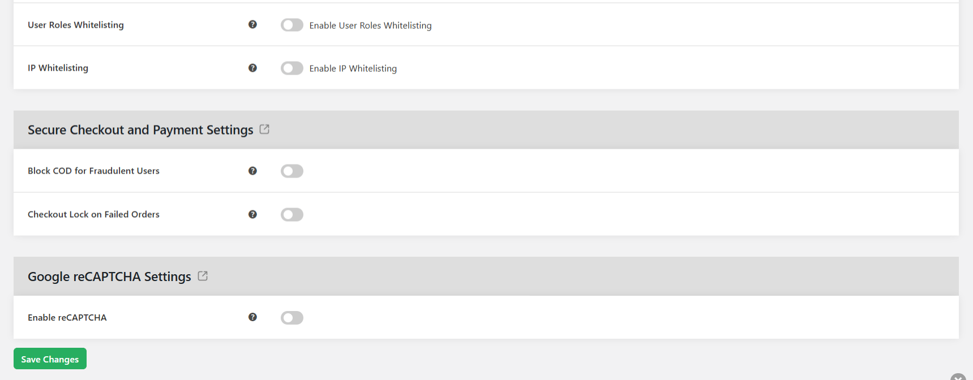The image size is (973, 380).
Task: Open help for Block COD for Fraudulent Users
Action: coord(252,170)
